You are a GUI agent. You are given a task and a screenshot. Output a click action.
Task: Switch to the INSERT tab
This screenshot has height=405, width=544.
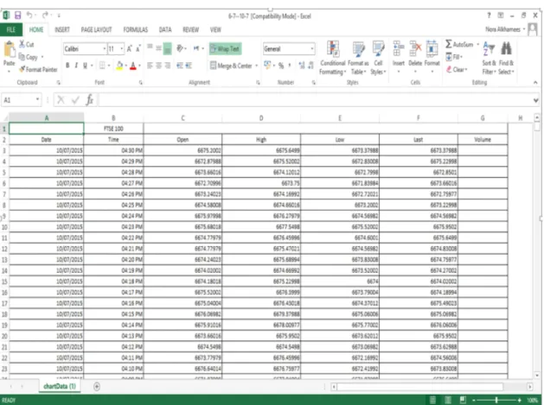coord(62,30)
